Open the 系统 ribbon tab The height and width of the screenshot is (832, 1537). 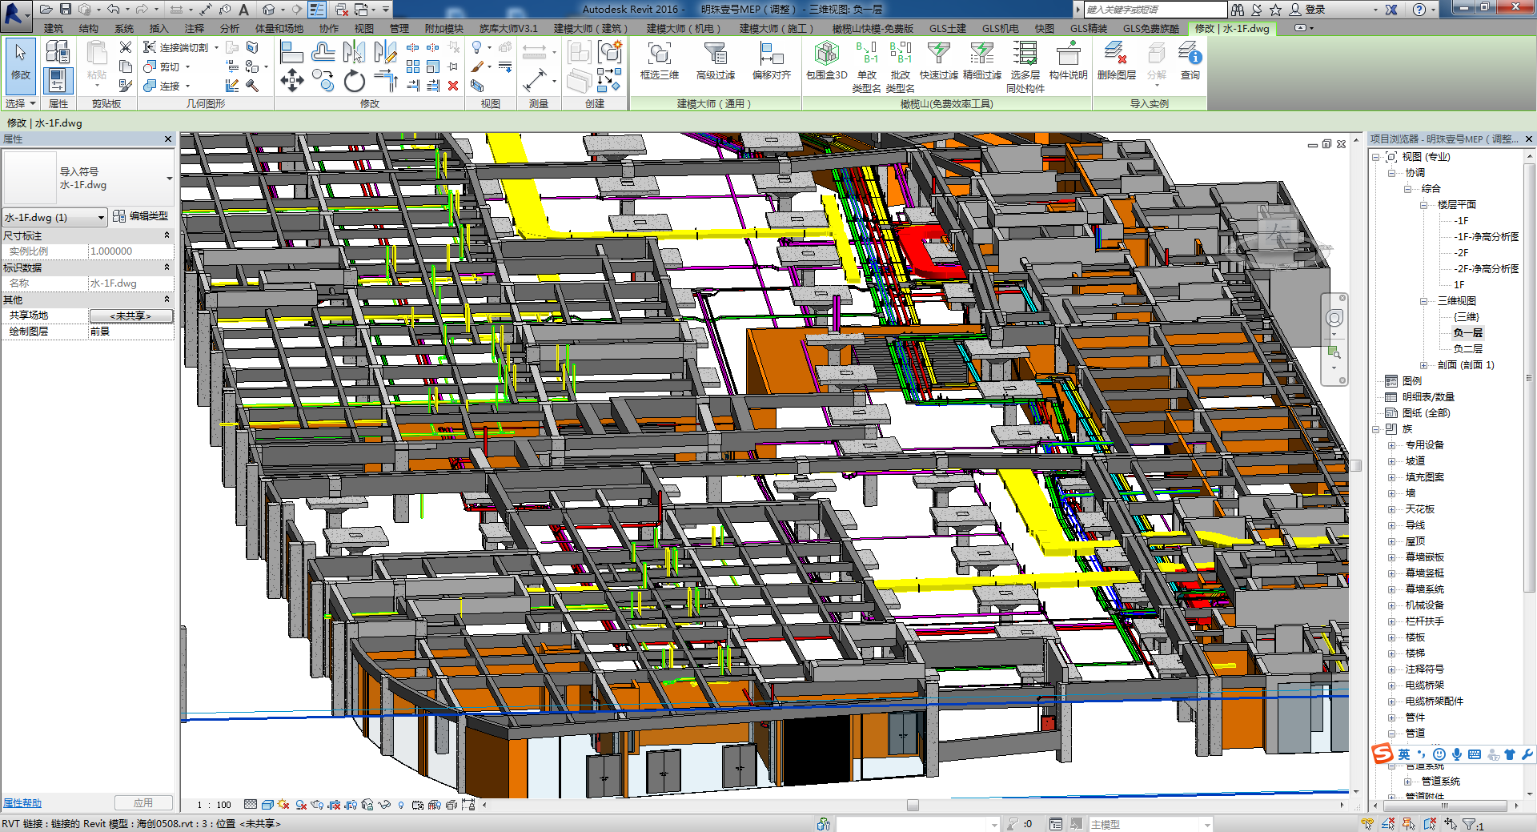[124, 28]
